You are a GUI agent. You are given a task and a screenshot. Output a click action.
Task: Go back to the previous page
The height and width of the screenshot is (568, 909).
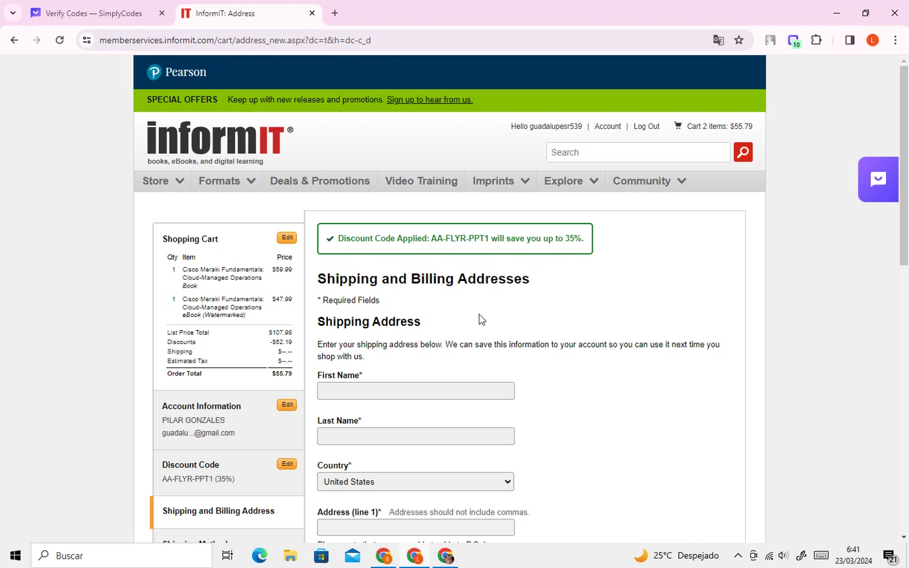tap(14, 40)
